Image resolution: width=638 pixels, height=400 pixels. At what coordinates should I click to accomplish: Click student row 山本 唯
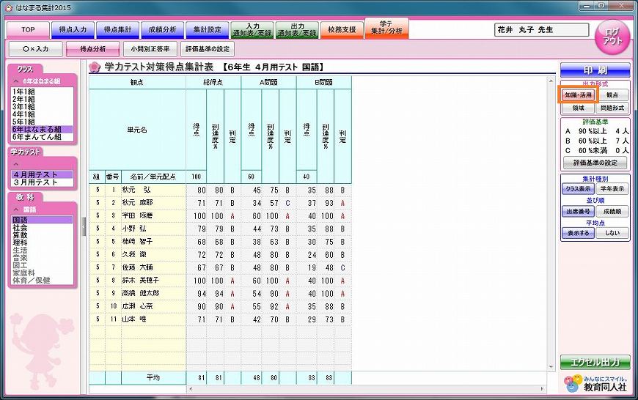(220, 319)
